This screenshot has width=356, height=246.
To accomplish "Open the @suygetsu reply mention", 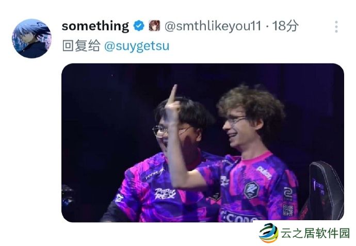I will [x=137, y=45].
